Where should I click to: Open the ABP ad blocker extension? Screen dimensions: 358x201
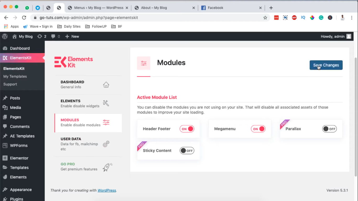pyautogui.click(x=294, y=18)
